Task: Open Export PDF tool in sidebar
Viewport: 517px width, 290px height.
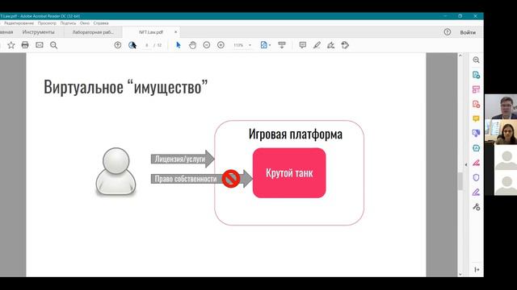Action: coord(476,75)
